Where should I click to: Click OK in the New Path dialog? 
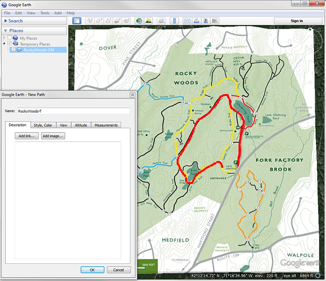92,270
